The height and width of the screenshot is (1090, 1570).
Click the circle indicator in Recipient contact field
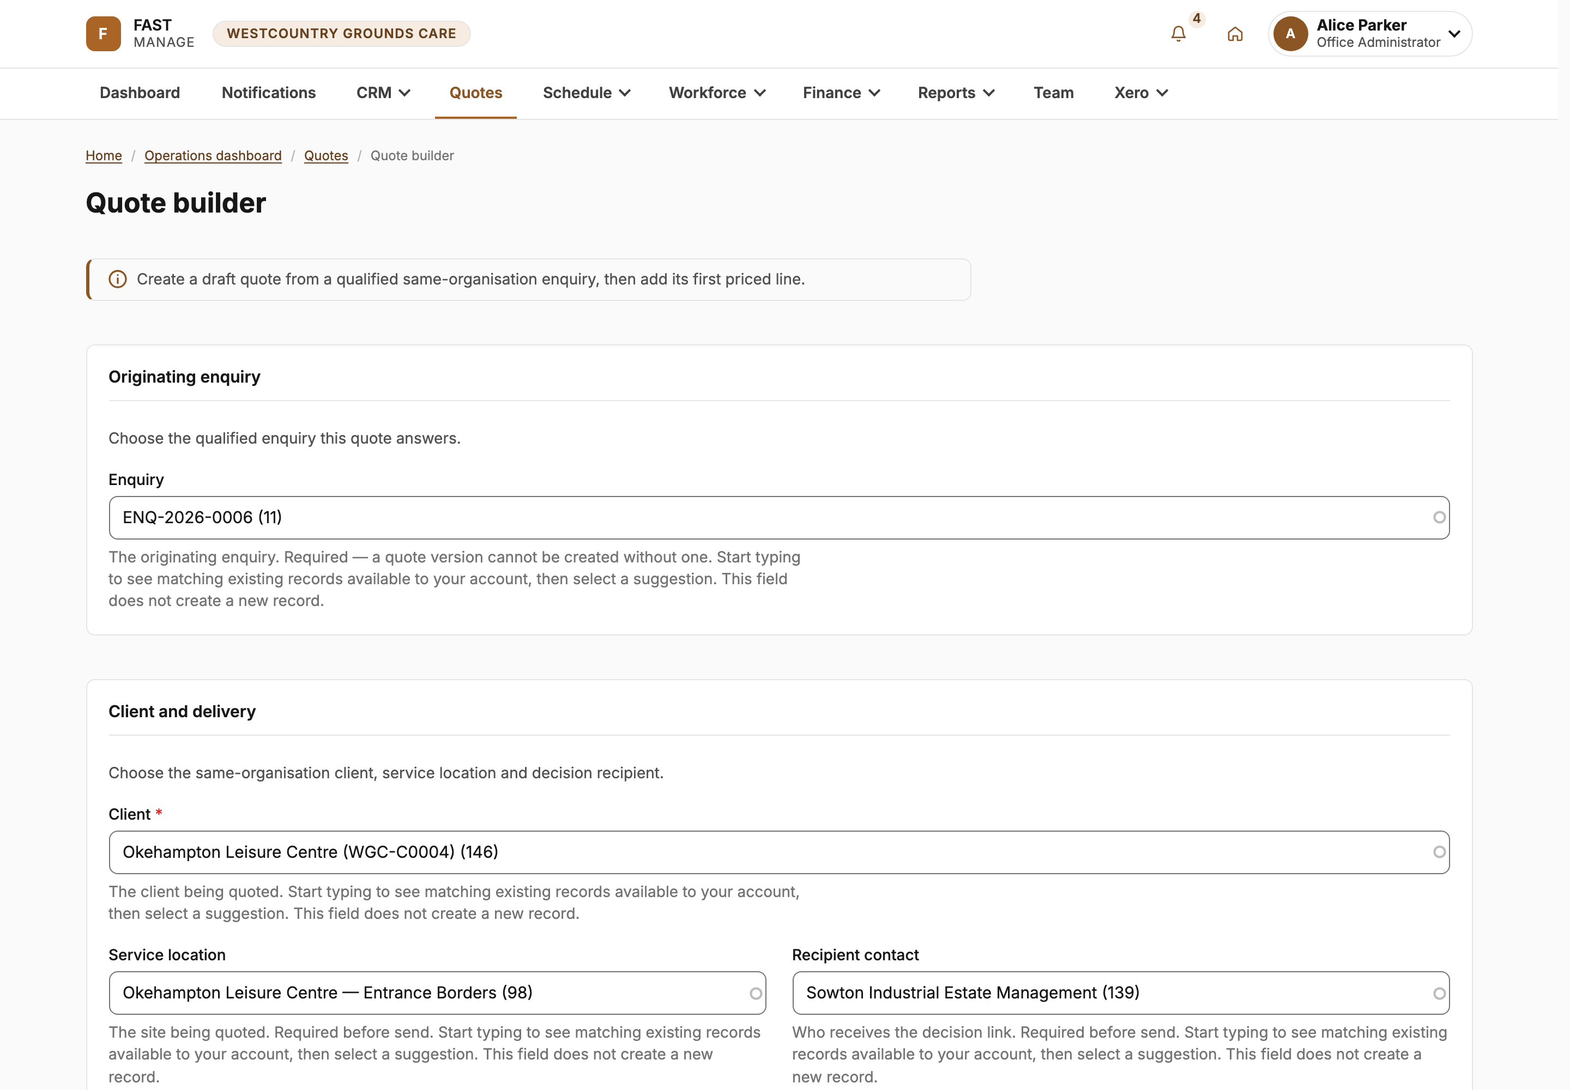click(x=1439, y=993)
